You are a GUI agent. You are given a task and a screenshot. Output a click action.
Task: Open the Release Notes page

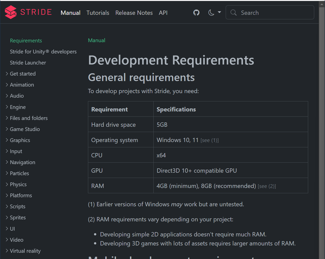point(134,13)
